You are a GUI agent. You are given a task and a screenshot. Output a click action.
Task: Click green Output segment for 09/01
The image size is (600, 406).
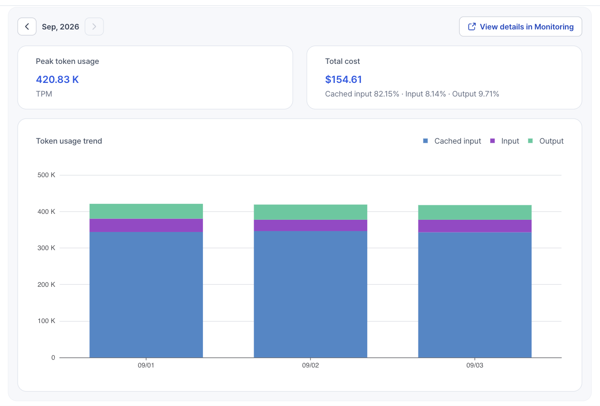pyautogui.click(x=146, y=211)
